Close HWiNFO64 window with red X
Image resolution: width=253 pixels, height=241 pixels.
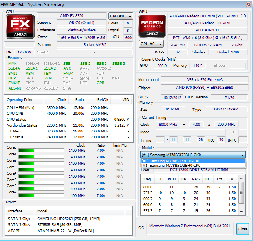(248, 4)
